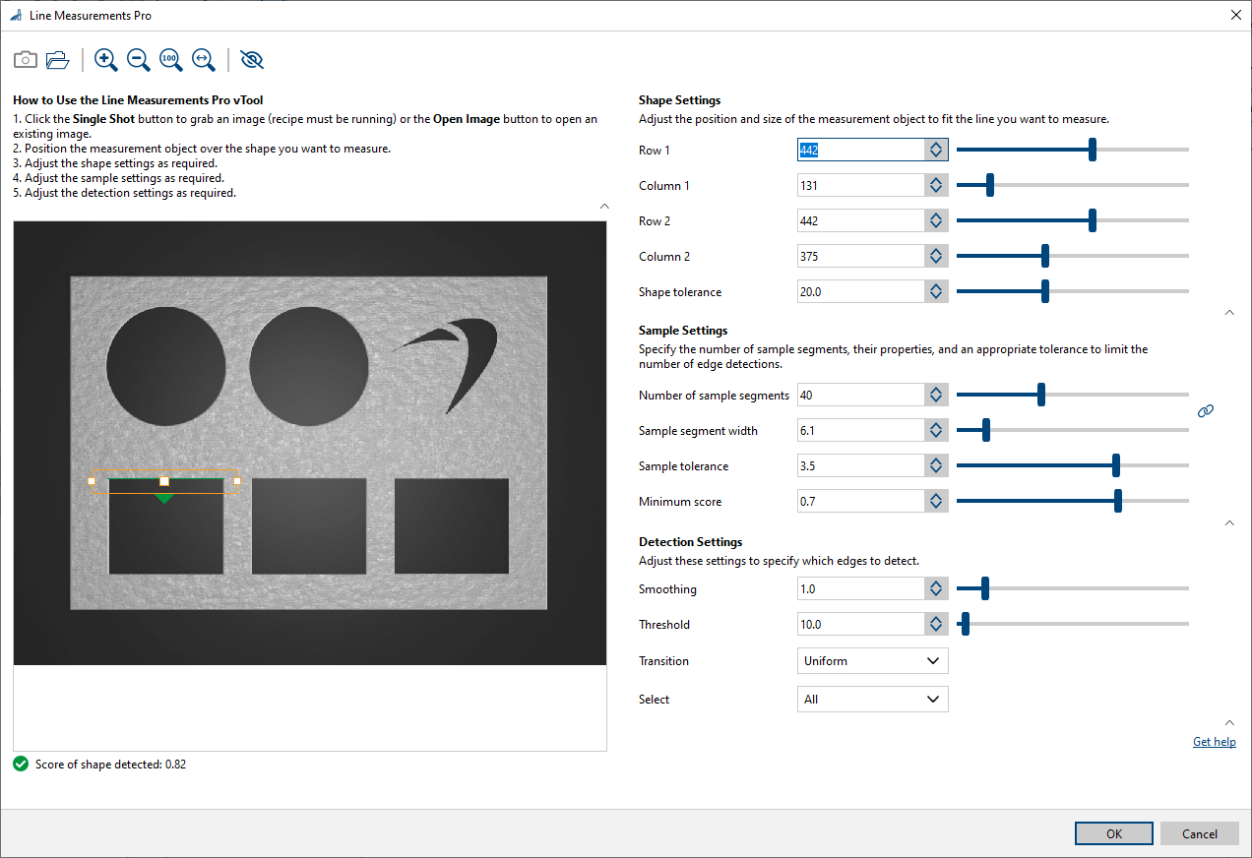Screen dimensions: 1252x858
Task: Click the Row 2 value field
Action: pyautogui.click(x=860, y=220)
